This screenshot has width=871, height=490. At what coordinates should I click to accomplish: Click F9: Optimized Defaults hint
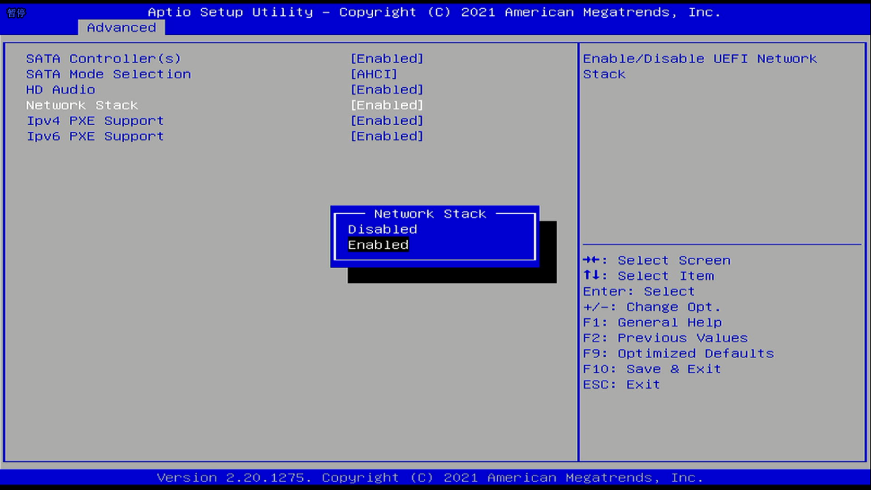coord(678,354)
